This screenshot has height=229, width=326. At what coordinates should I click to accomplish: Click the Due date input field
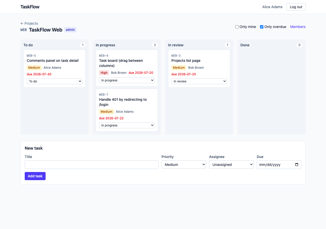[x=279, y=165]
